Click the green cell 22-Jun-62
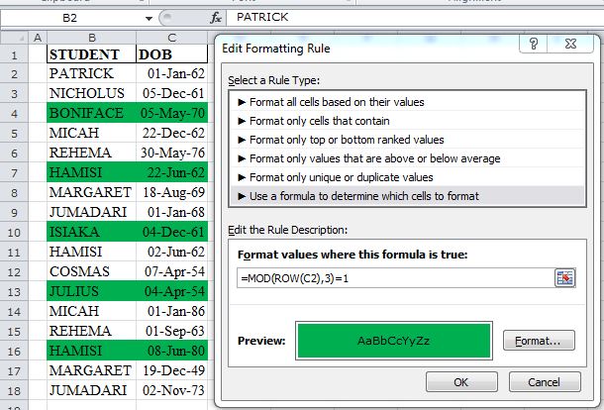This screenshot has width=604, height=410. [x=172, y=172]
